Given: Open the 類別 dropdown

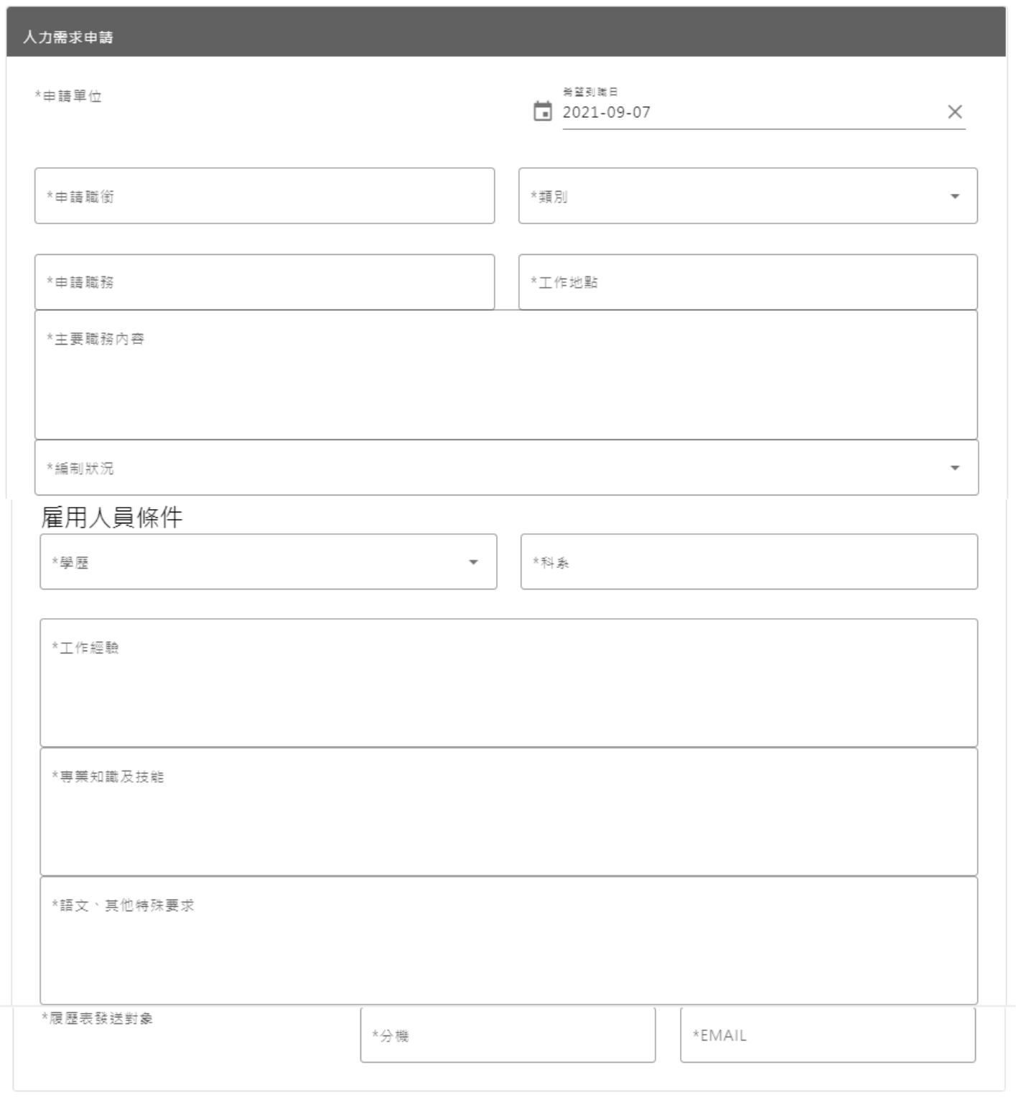Looking at the screenshot, I should (747, 196).
